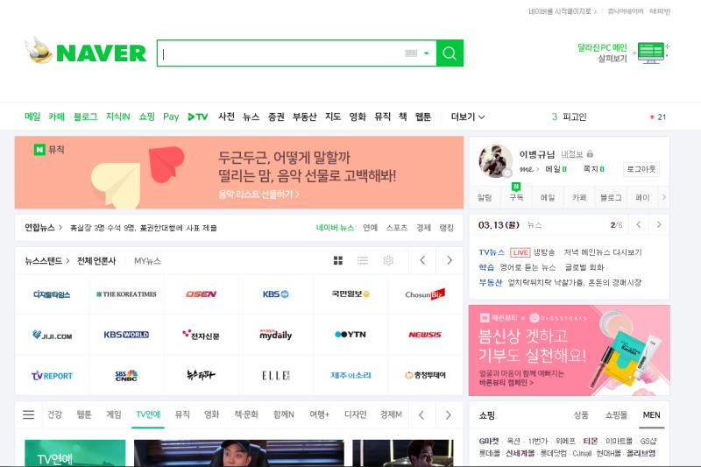701x467 pixels.
Task: Open the TV service icon in navigation
Action: tap(198, 117)
